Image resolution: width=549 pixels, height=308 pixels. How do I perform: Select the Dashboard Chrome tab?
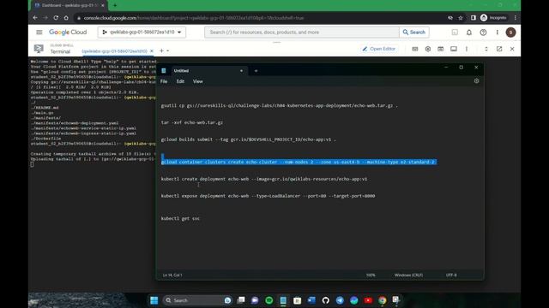(x=69, y=5)
